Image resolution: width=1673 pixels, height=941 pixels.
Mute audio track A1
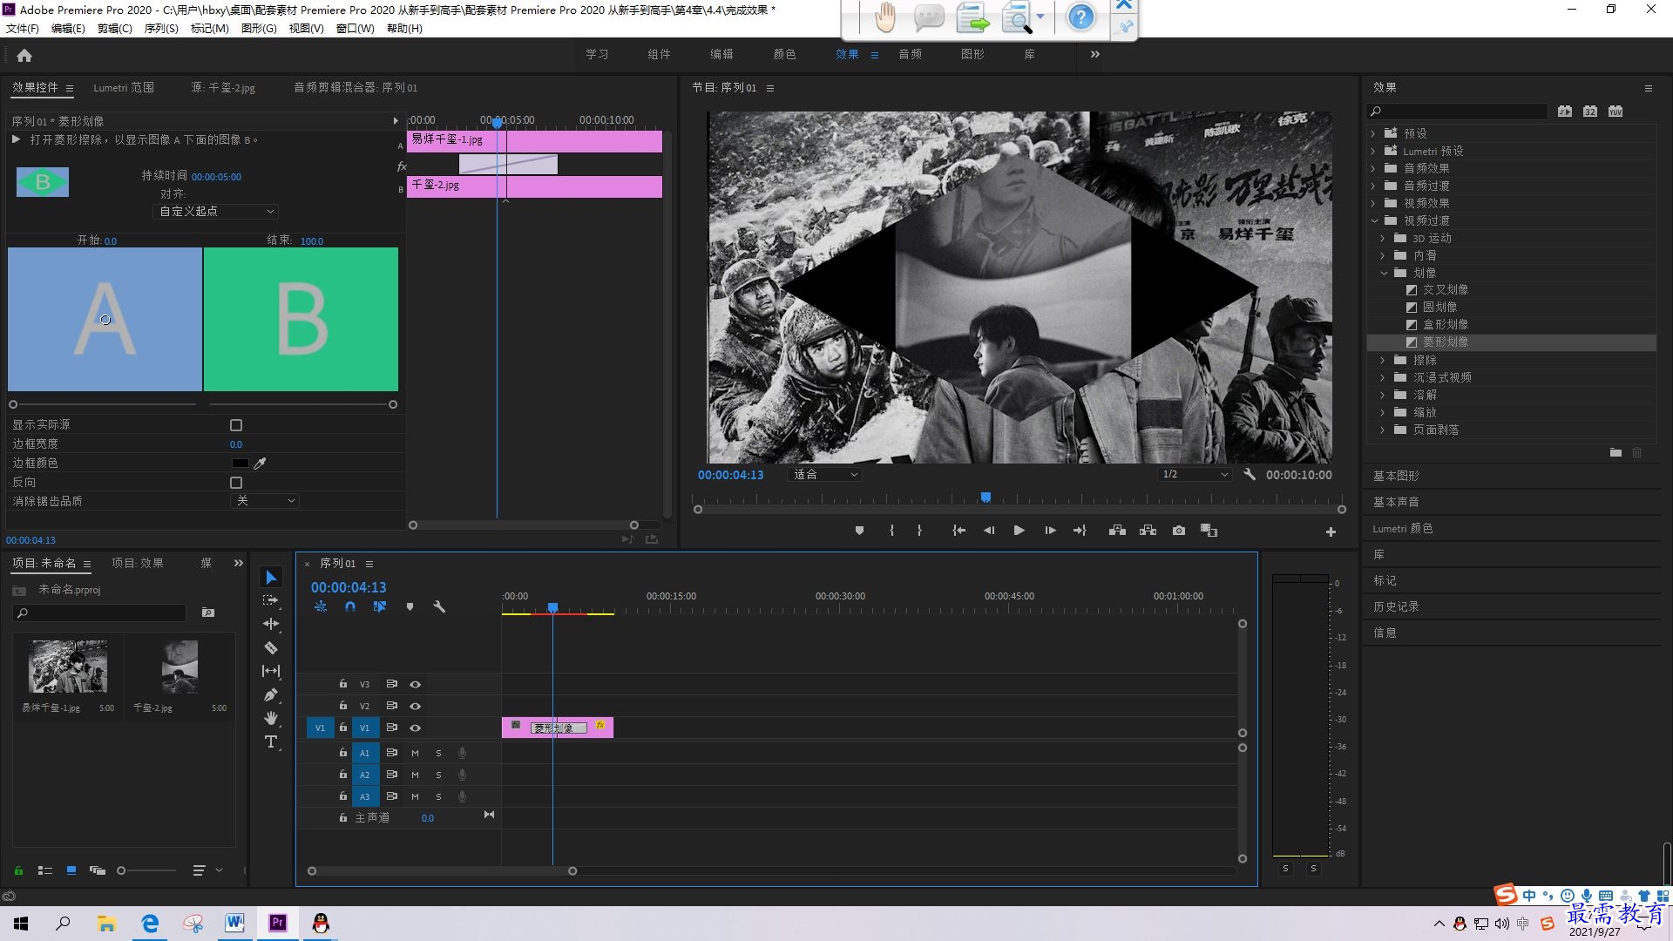[x=415, y=754]
